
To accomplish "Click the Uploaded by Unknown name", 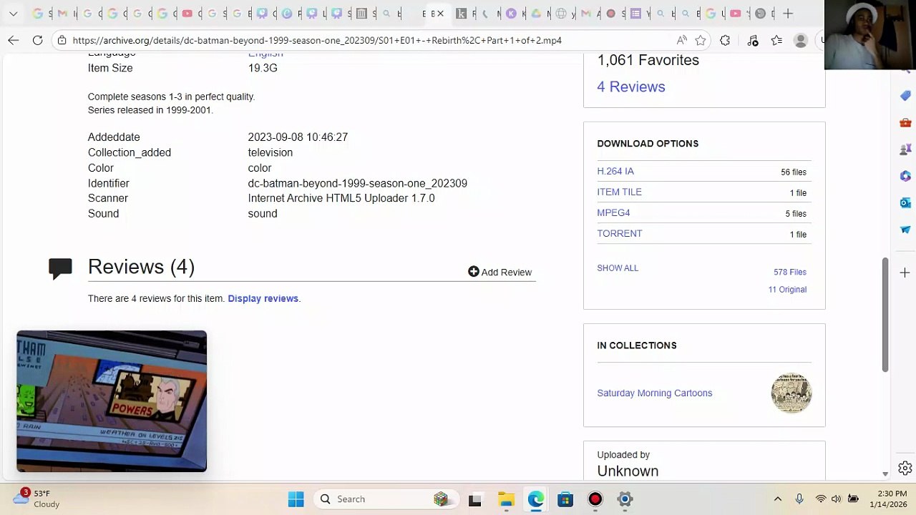I will click(x=628, y=471).
